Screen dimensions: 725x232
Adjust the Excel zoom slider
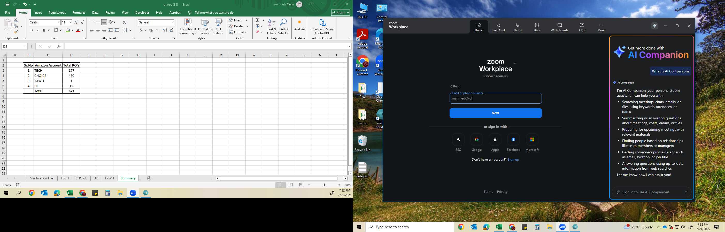click(x=324, y=185)
